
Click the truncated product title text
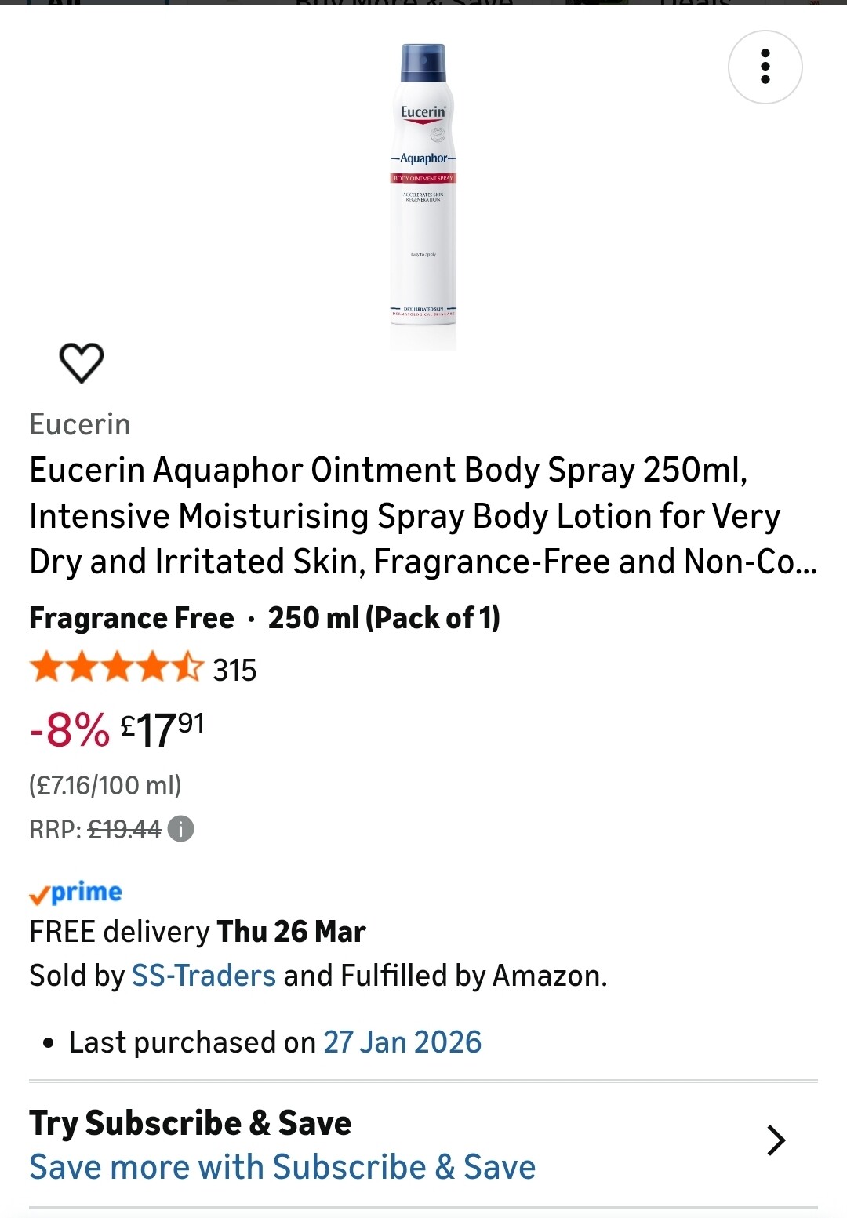coord(423,516)
